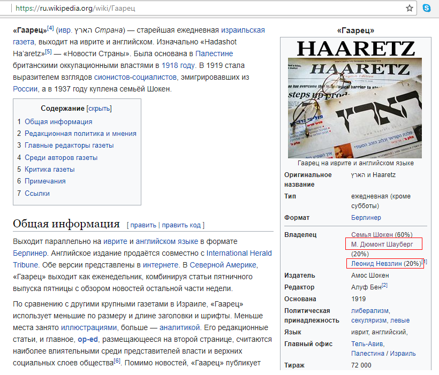Open the 1918 году link
The width and height of the screenshot is (439, 375).
coord(178,65)
